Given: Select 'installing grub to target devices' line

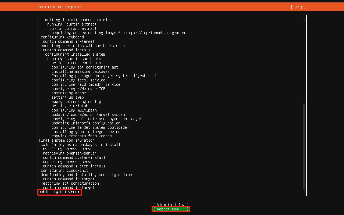Looking at the screenshot, I should pyautogui.click(x=87, y=132).
